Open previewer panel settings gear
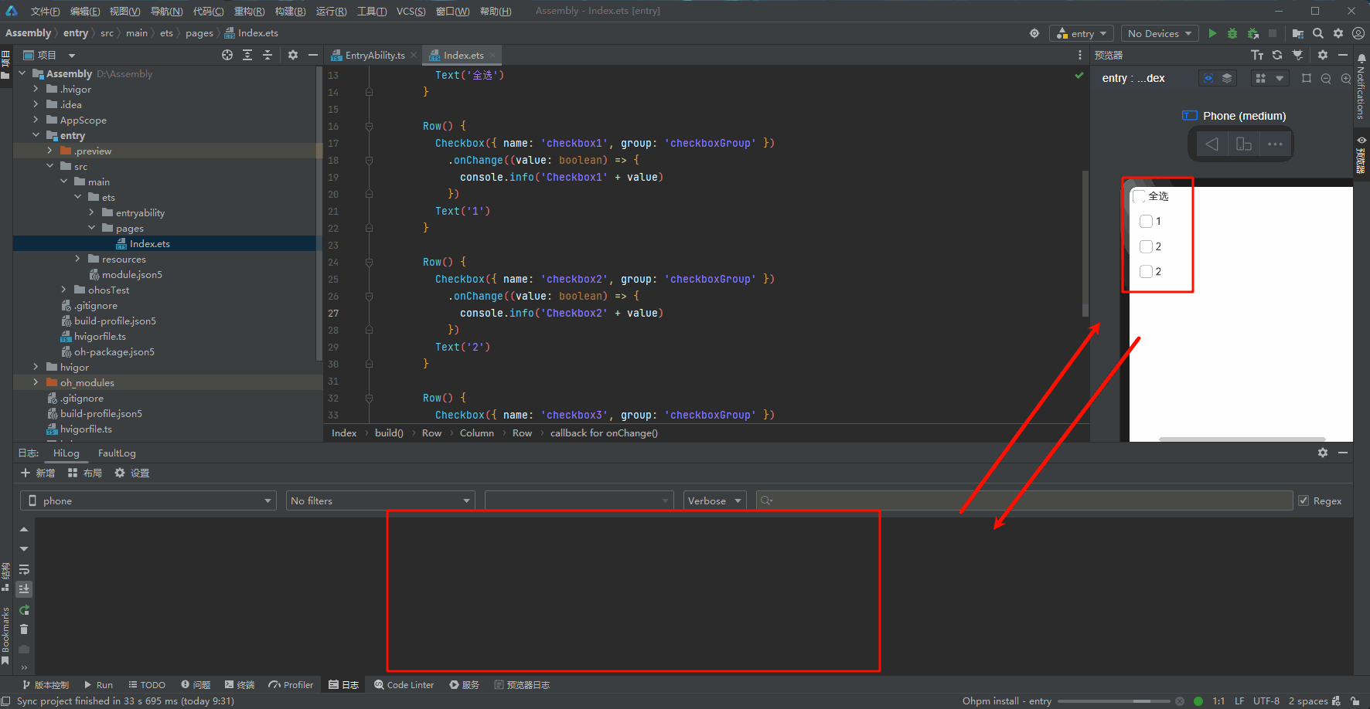This screenshot has height=709, width=1370. click(1323, 55)
